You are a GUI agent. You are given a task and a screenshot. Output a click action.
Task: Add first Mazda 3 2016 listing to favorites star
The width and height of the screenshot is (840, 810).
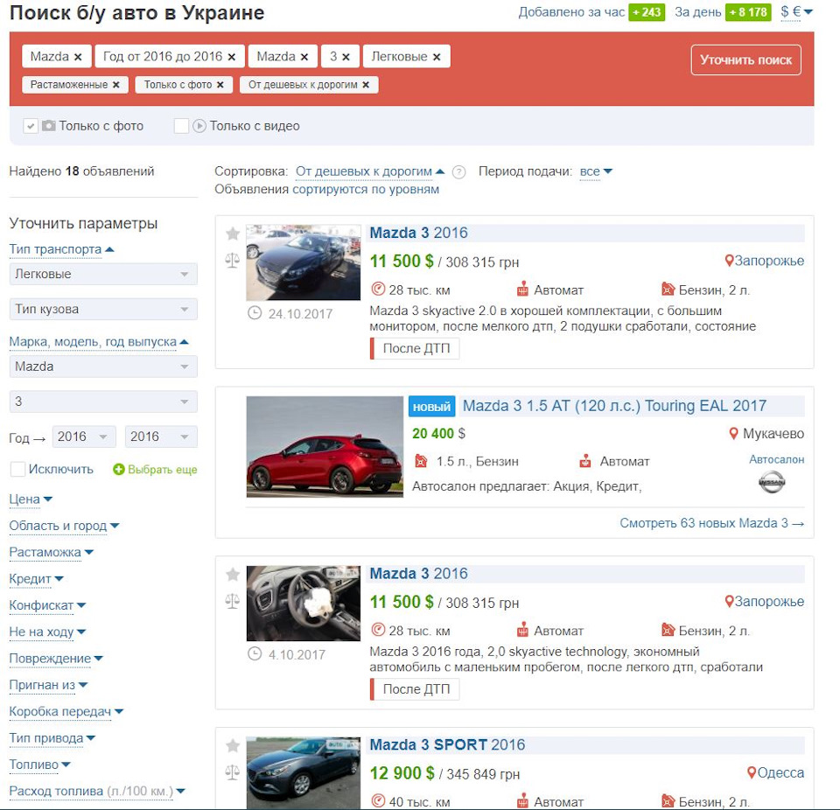click(233, 234)
